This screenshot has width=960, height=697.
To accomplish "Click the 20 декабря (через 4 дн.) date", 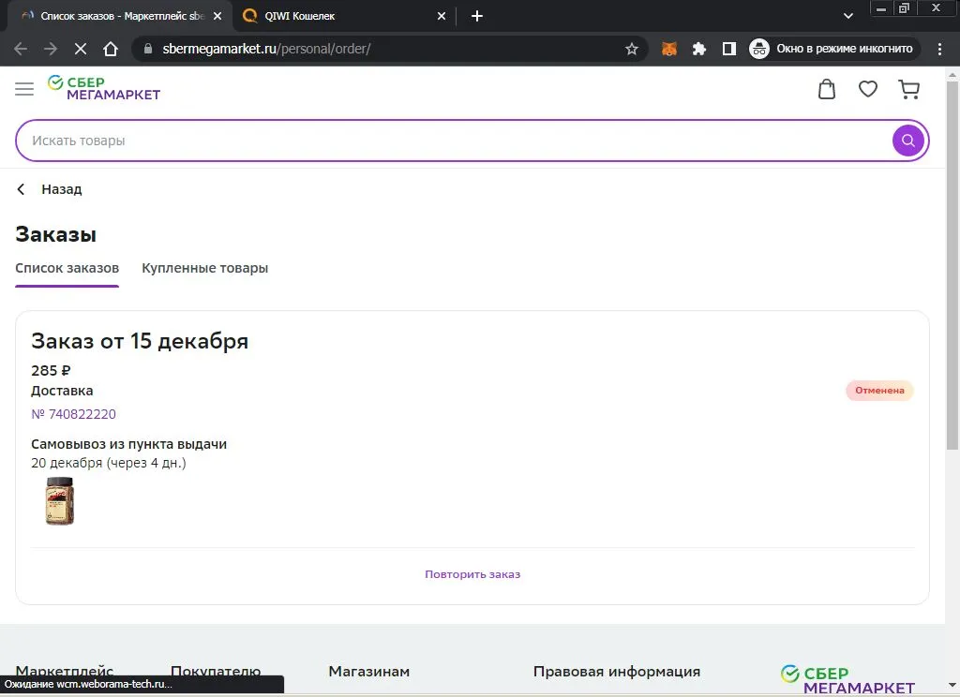I will [109, 463].
